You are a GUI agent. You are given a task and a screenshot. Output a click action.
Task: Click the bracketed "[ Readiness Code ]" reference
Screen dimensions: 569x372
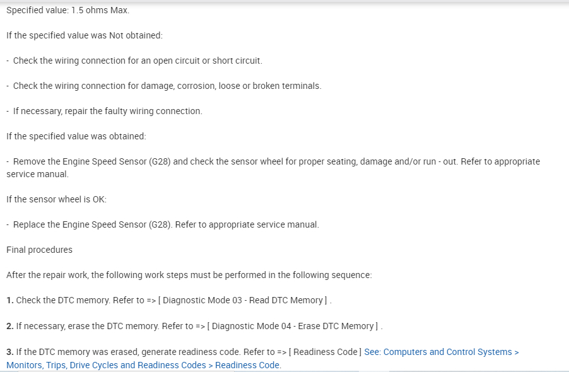pos(325,352)
